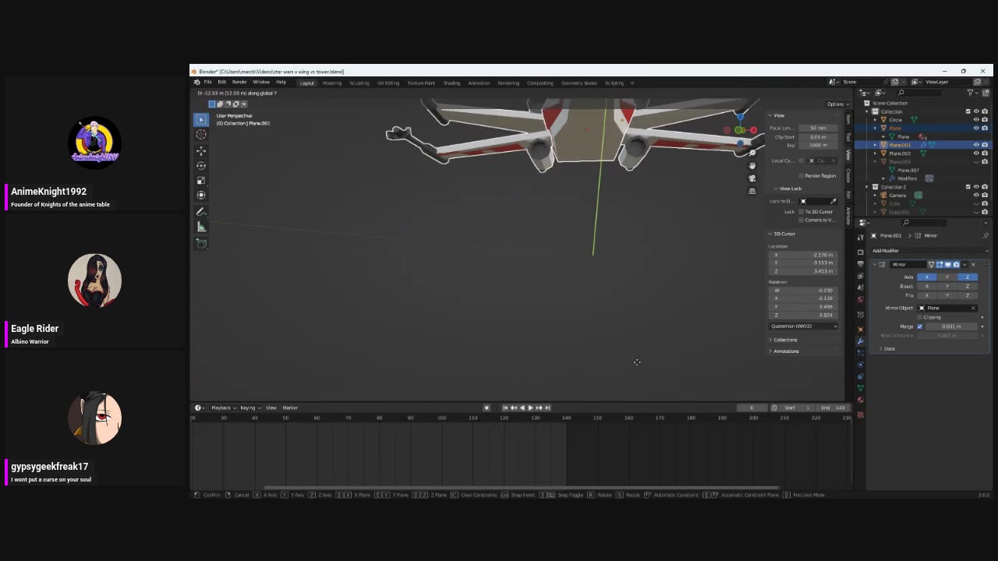Open the Quaternion rotation mode dropdown

[x=803, y=326]
